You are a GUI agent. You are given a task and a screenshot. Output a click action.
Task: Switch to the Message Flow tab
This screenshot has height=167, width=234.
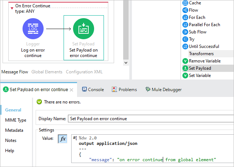pyautogui.click(x=15, y=72)
